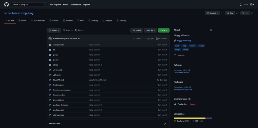
Task: Click the vercel topic tag
Action: [x=185, y=50]
